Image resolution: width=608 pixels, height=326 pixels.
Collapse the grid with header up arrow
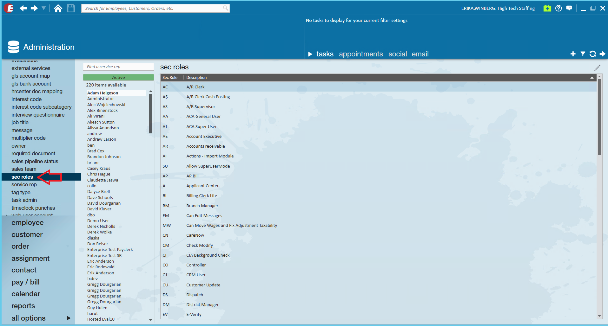click(592, 78)
